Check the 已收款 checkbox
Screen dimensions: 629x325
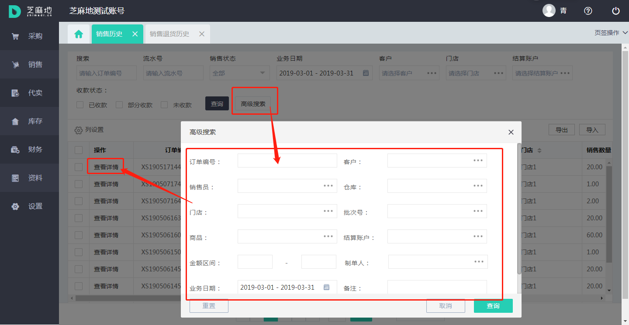click(x=80, y=105)
